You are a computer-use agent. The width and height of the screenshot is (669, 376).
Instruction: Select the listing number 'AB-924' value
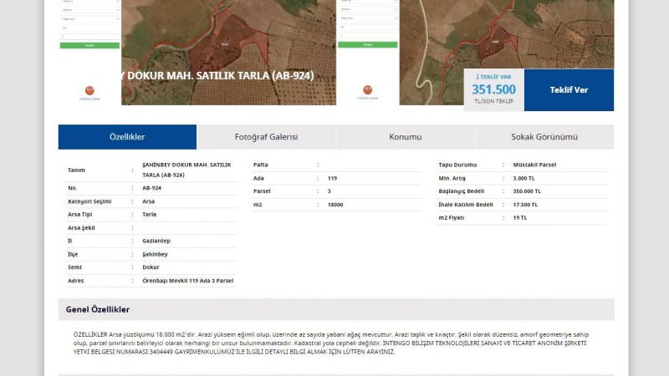(x=152, y=188)
